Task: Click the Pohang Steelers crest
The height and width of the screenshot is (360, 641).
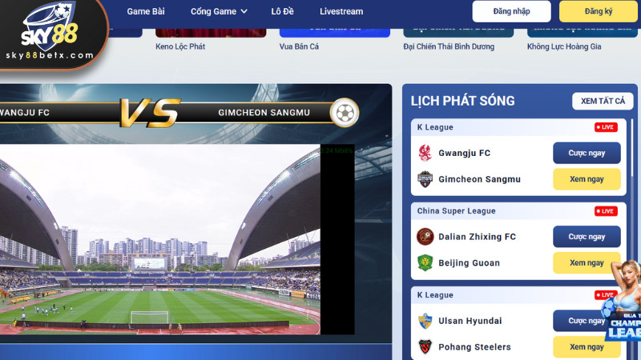Action: [x=425, y=347]
